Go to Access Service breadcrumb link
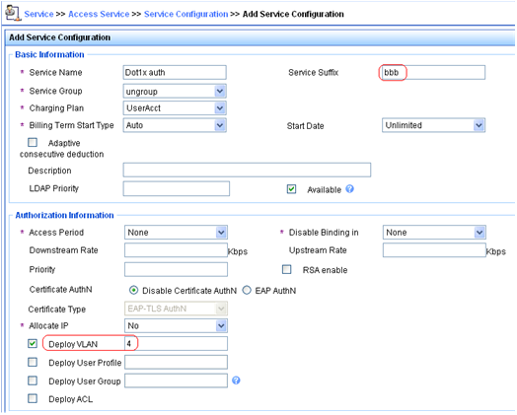Screen dimensions: 517x415 point(99,14)
